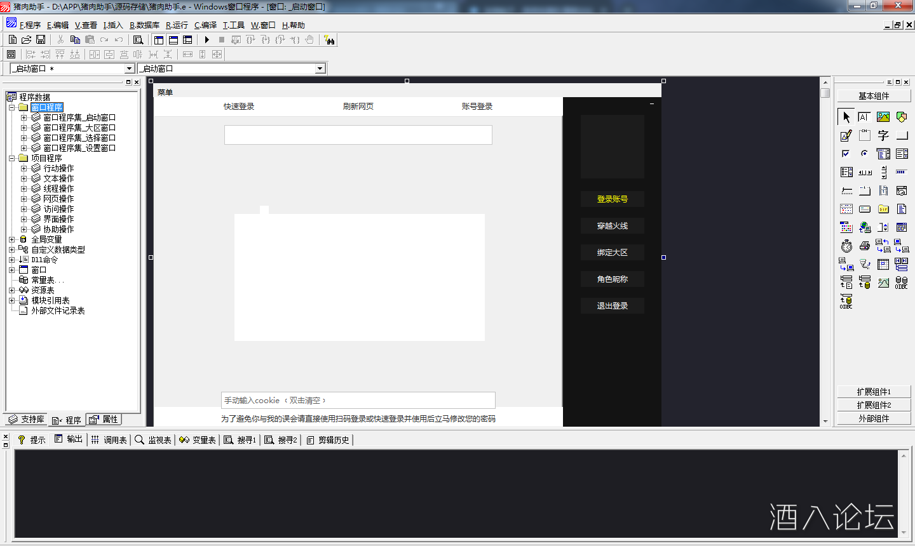
Task: Select the arrow pointer tool in palette
Action: pos(846,117)
